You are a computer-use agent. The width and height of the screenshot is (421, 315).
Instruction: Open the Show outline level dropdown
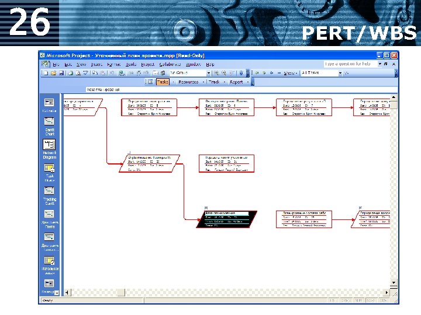click(x=291, y=73)
